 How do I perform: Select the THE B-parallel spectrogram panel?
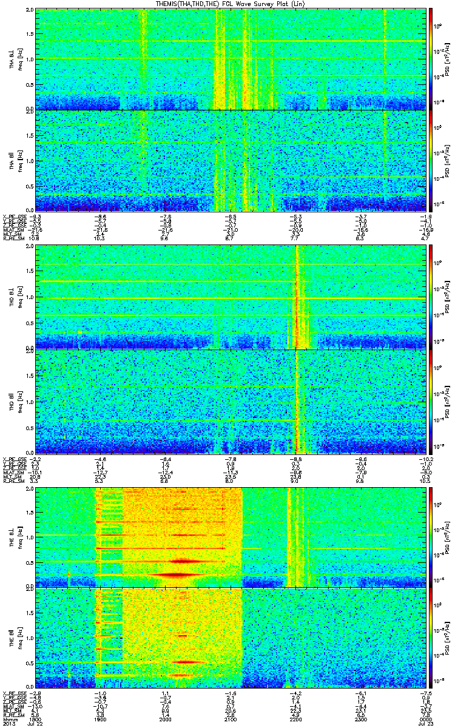click(x=230, y=638)
